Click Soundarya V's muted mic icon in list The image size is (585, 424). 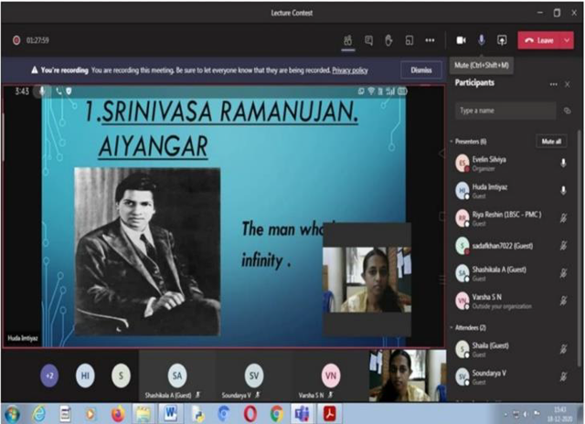[x=563, y=376]
